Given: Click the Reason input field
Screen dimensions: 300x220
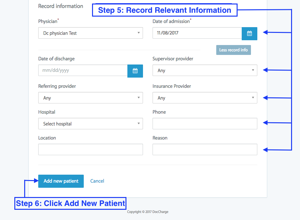Looking at the screenshot, I should click(x=205, y=149).
